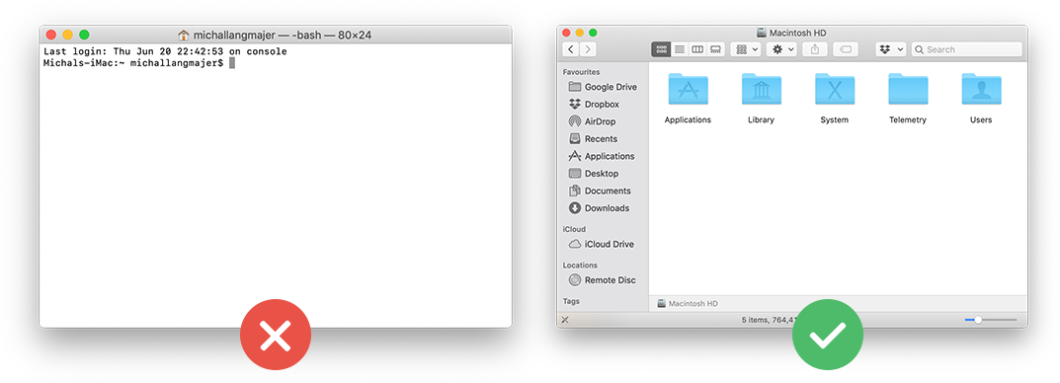Image resolution: width=1060 pixels, height=383 pixels.
Task: Select the System folder icon
Action: point(834,89)
